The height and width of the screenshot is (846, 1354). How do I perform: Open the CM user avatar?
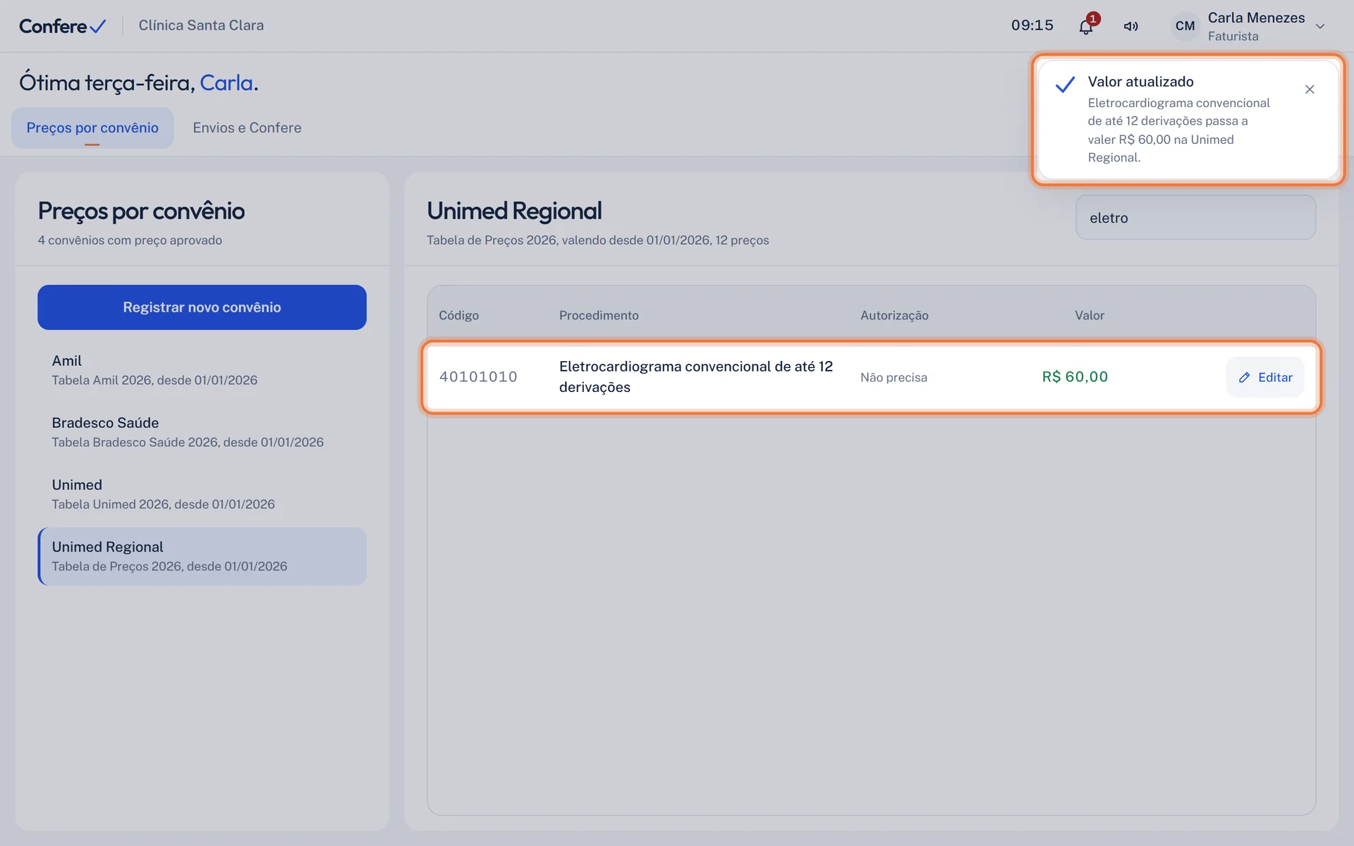pyautogui.click(x=1185, y=26)
